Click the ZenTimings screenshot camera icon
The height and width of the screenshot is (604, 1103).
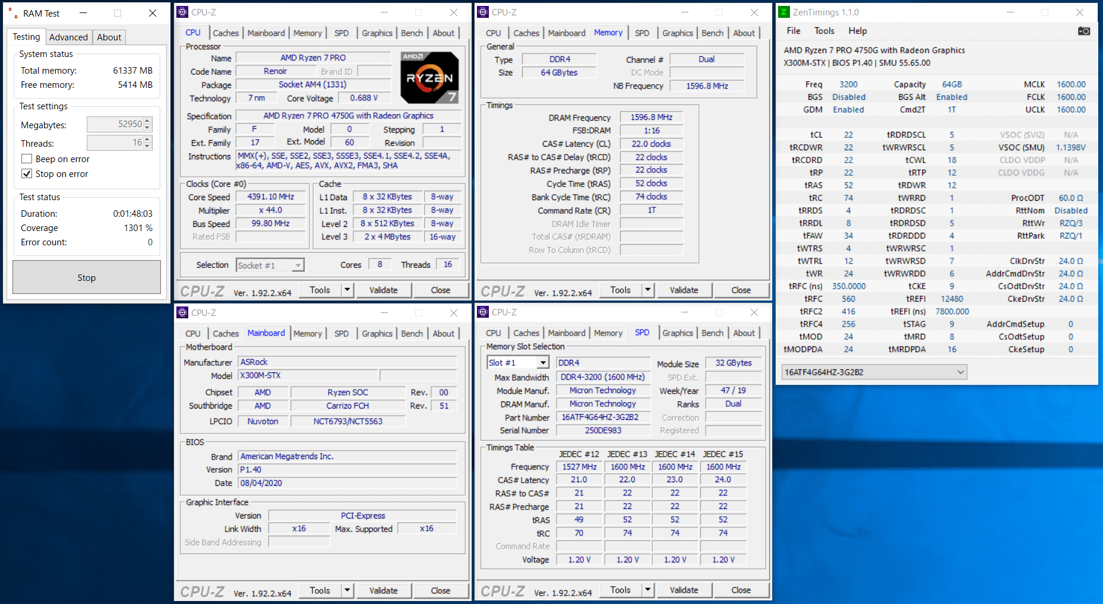(1084, 31)
